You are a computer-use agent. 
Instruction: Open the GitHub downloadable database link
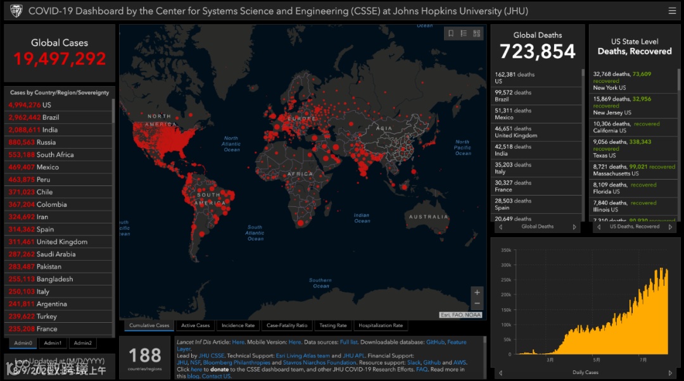coord(435,342)
